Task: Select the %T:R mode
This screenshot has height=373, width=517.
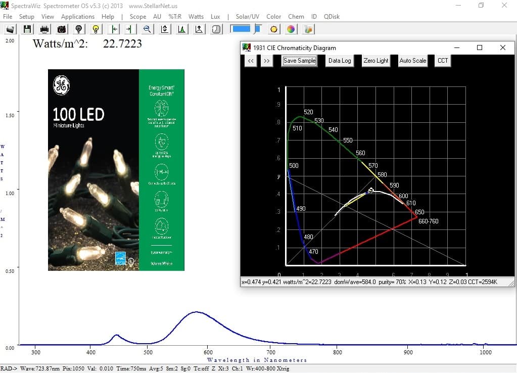Action: click(175, 17)
